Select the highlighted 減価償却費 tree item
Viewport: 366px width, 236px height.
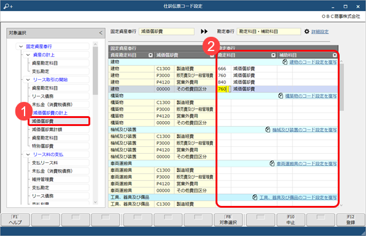coord(59,121)
